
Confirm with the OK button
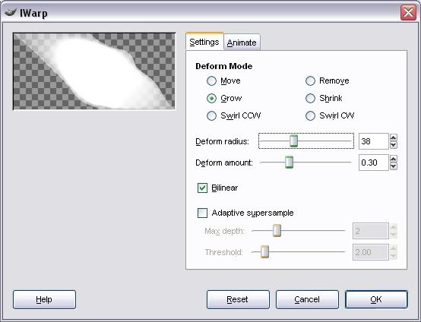coord(376,299)
